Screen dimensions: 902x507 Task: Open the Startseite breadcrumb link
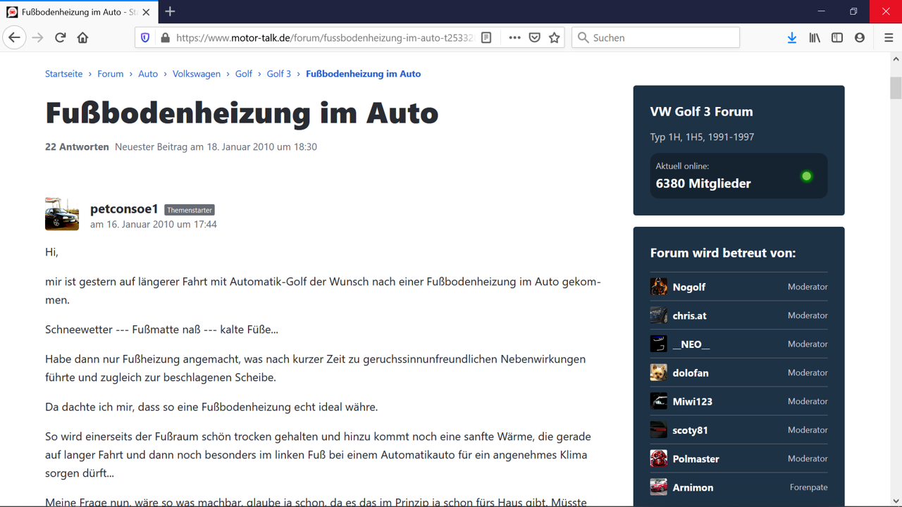click(63, 73)
